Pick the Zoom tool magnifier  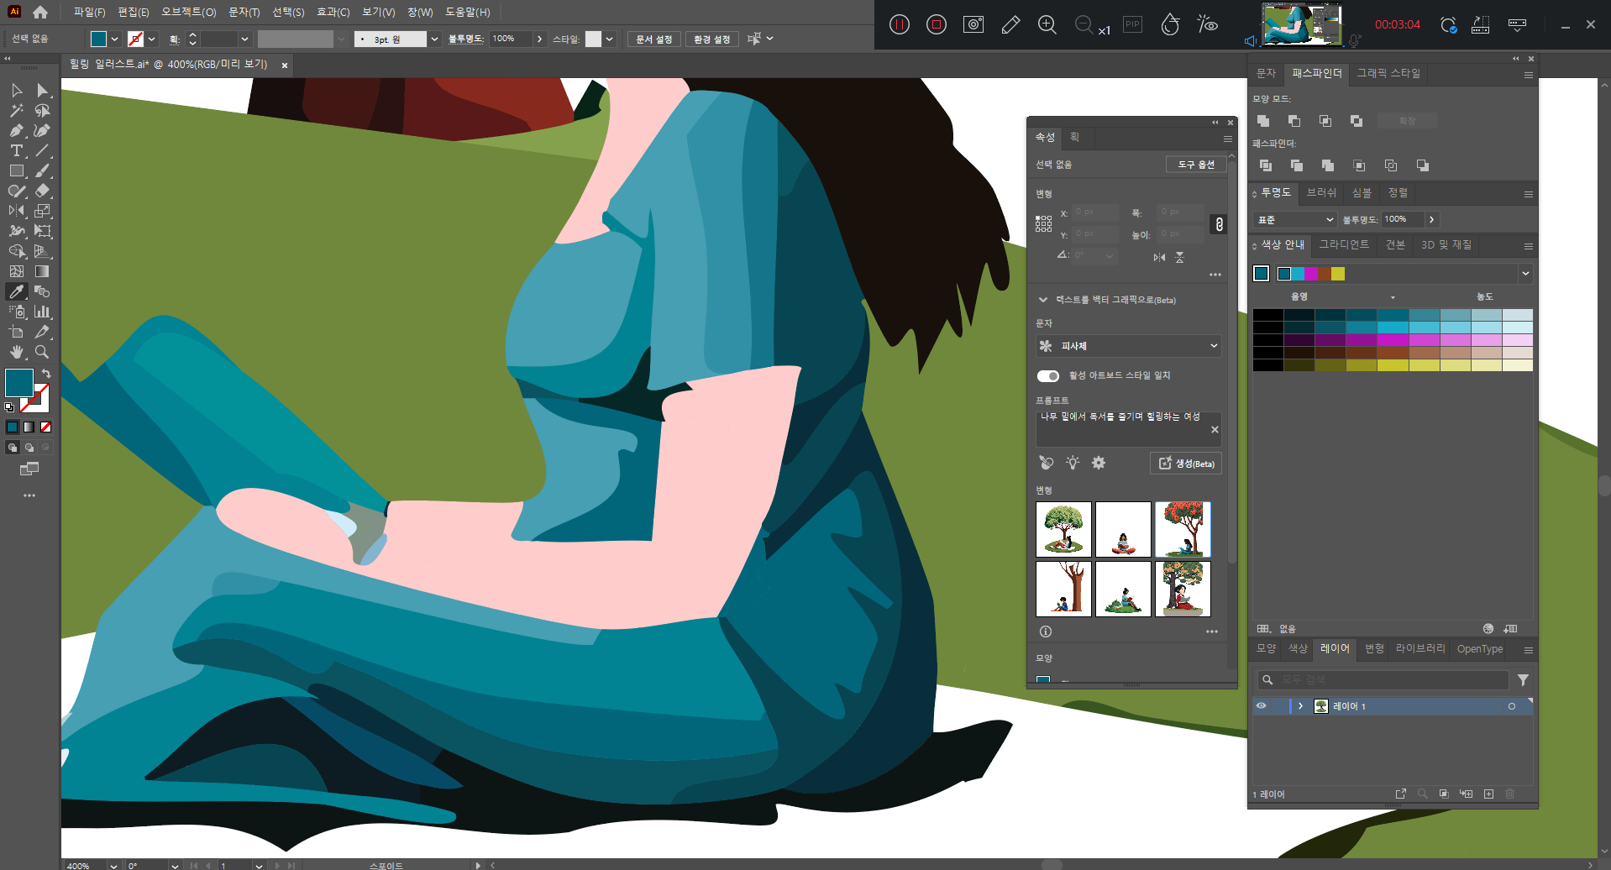[42, 352]
